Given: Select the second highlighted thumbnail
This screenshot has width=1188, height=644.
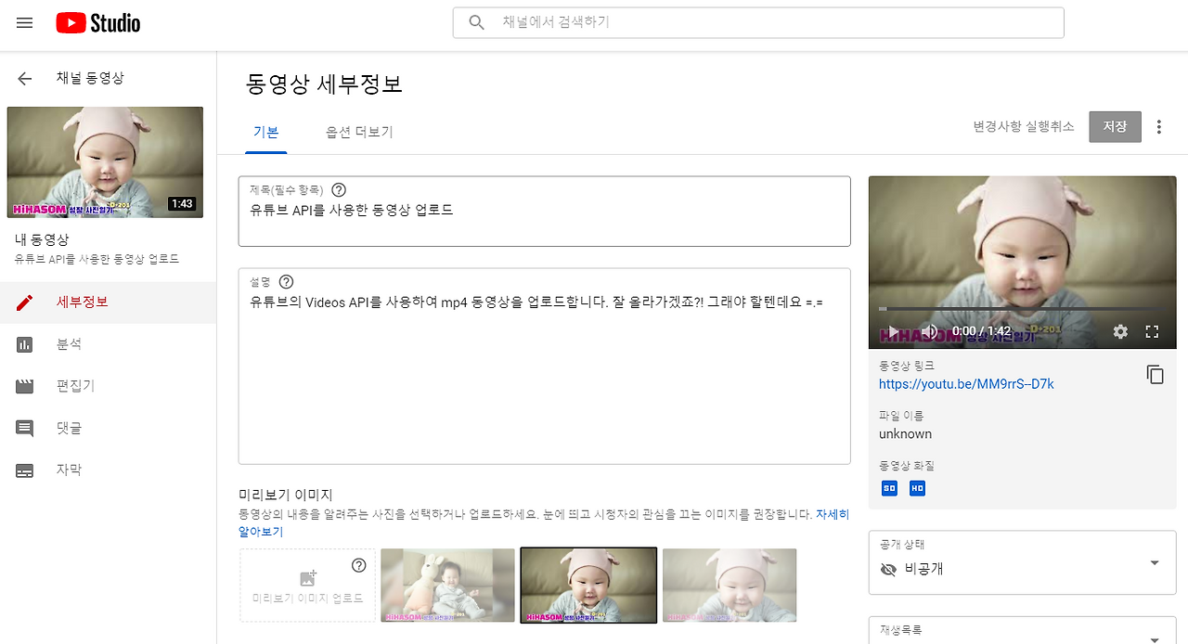Looking at the screenshot, I should 588,586.
